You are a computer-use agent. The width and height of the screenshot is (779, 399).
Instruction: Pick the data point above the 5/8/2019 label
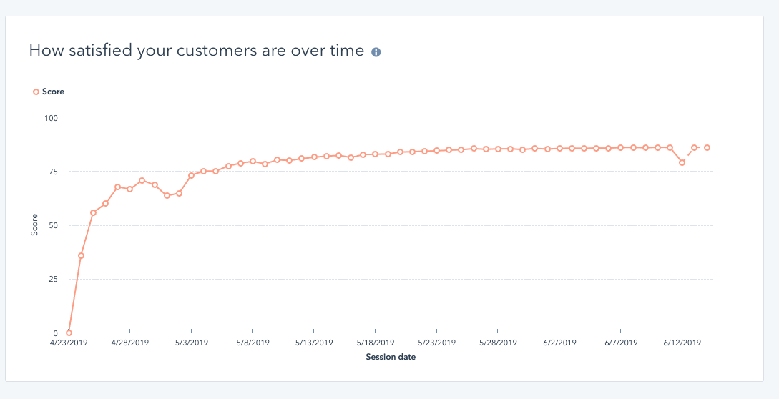[253, 162]
